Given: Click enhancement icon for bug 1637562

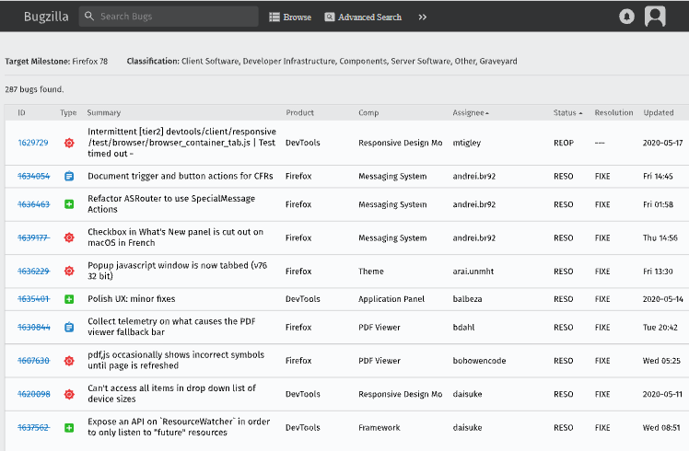Looking at the screenshot, I should pos(69,428).
